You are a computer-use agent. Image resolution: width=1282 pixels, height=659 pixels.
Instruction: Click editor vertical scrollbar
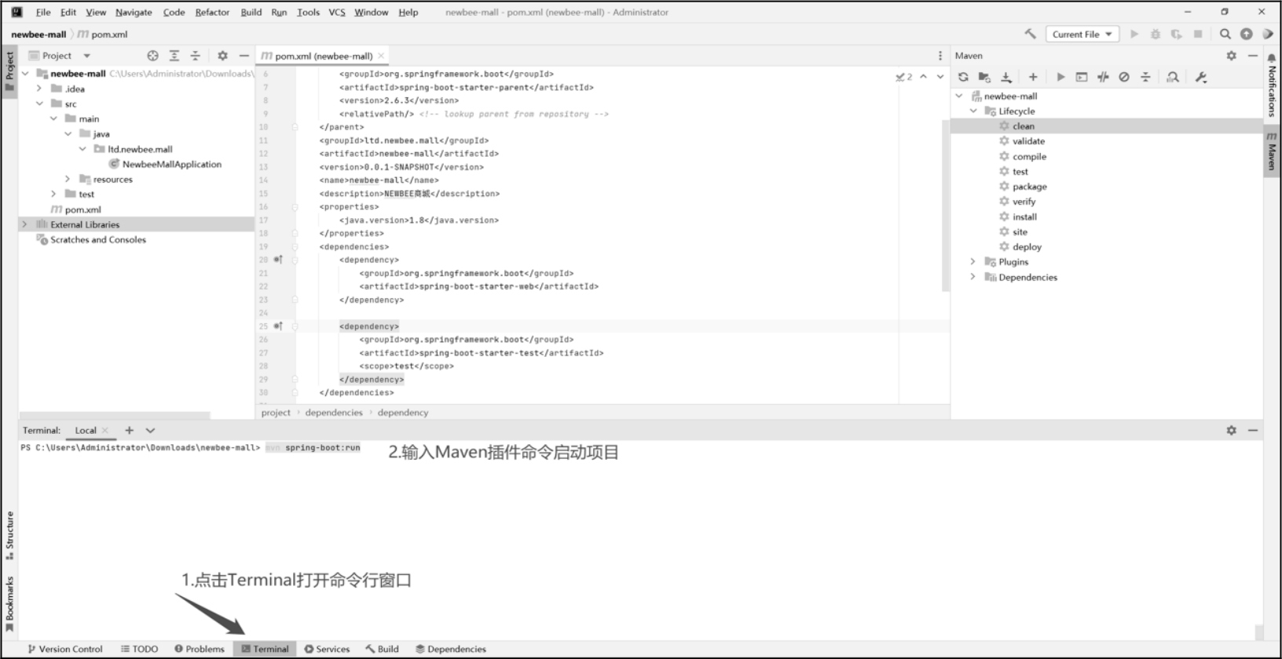tap(946, 206)
